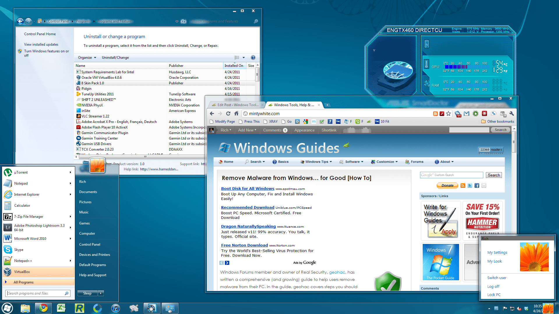Click Home in the Windows Guides navigation
The image size is (559, 314).
click(226, 162)
